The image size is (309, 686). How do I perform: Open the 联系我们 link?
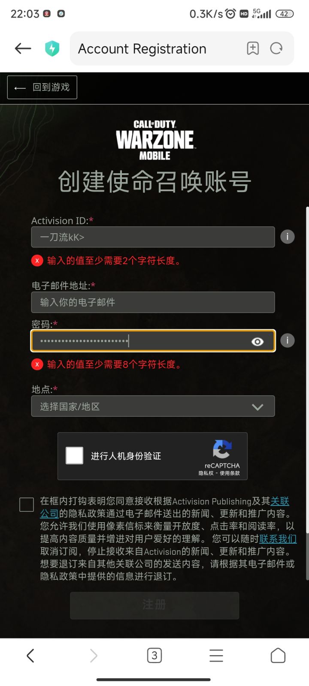(x=278, y=539)
